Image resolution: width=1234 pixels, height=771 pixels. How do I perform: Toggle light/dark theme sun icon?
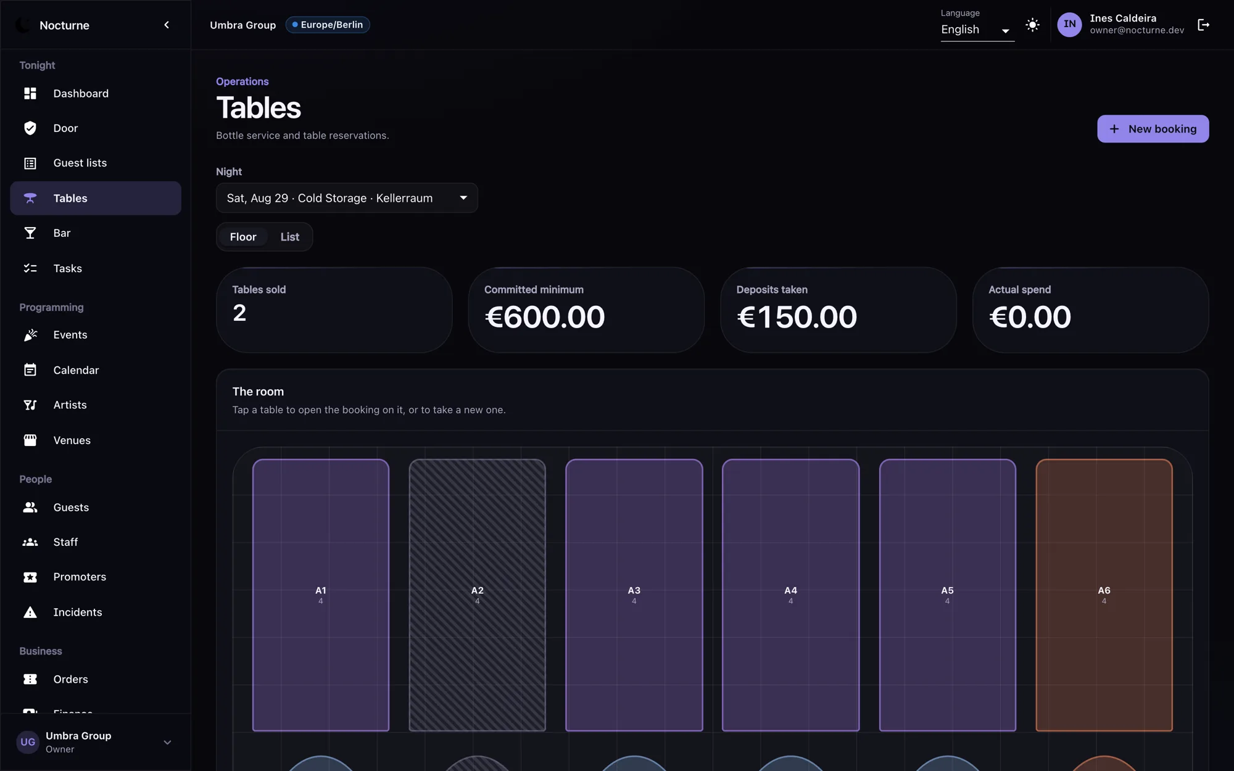click(x=1032, y=25)
